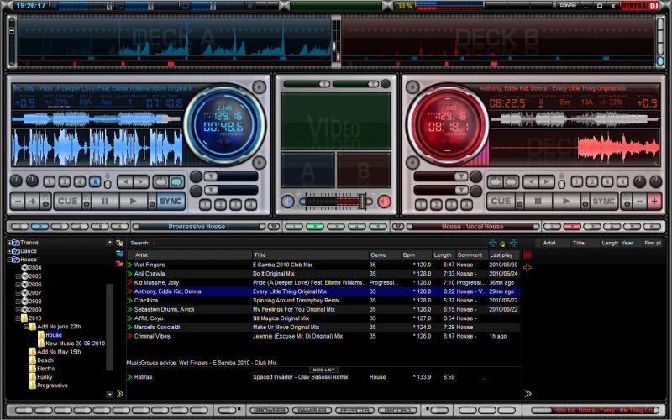Click the loop-in button on Deck A
Screen dimensions: 672x420
click(x=160, y=181)
